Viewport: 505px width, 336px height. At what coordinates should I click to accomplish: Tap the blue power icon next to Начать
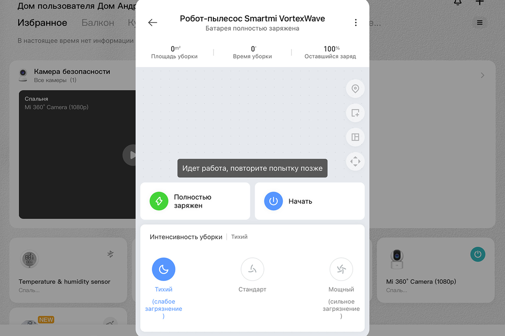click(274, 201)
